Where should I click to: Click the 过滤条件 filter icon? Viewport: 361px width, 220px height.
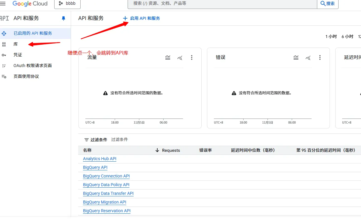coord(87,140)
